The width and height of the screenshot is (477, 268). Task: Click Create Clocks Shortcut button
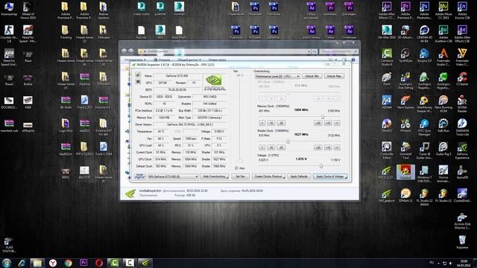pyautogui.click(x=268, y=176)
